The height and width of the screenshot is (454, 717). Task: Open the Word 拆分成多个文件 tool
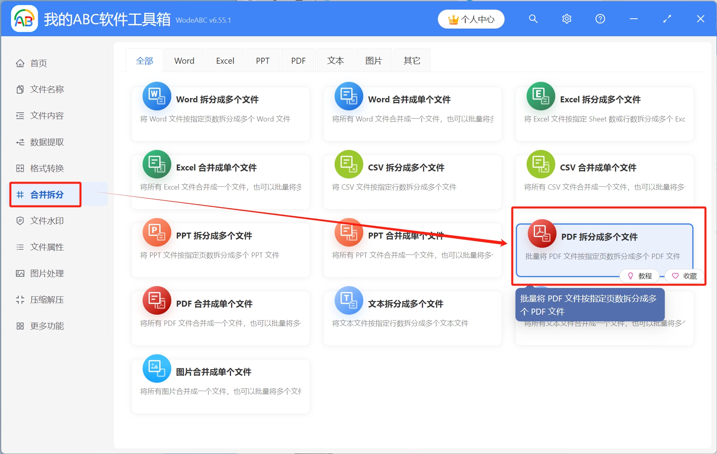coord(220,100)
